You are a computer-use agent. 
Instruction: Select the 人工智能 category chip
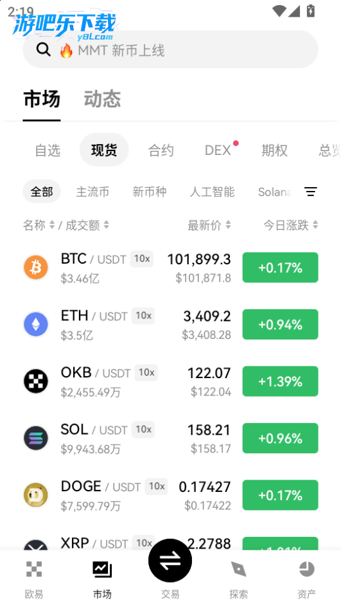pos(213,192)
